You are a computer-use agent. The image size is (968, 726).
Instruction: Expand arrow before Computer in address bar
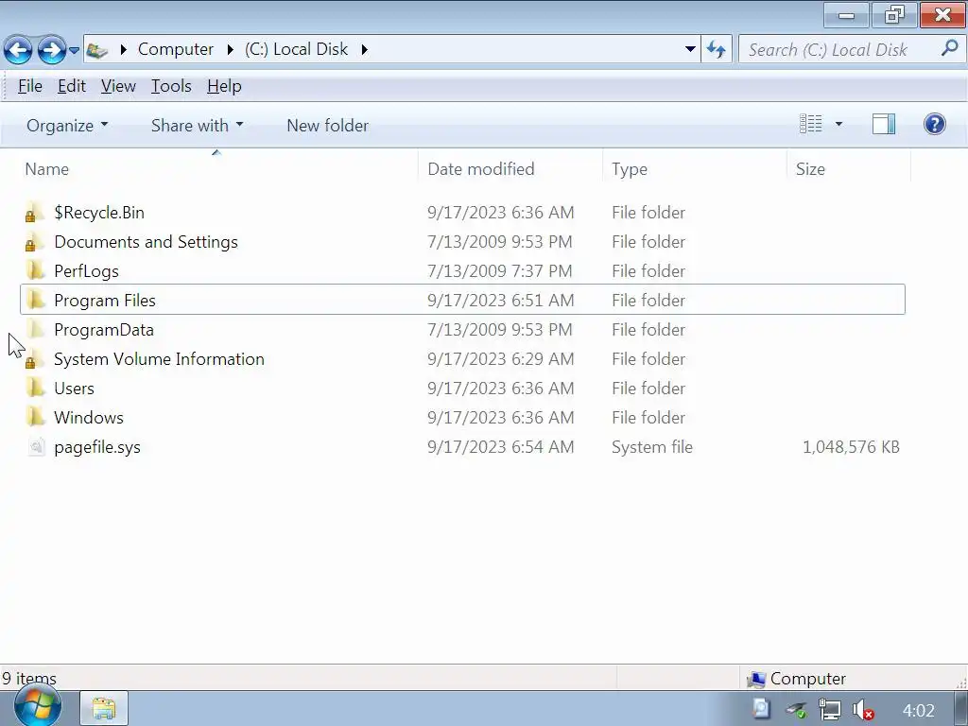tap(123, 49)
